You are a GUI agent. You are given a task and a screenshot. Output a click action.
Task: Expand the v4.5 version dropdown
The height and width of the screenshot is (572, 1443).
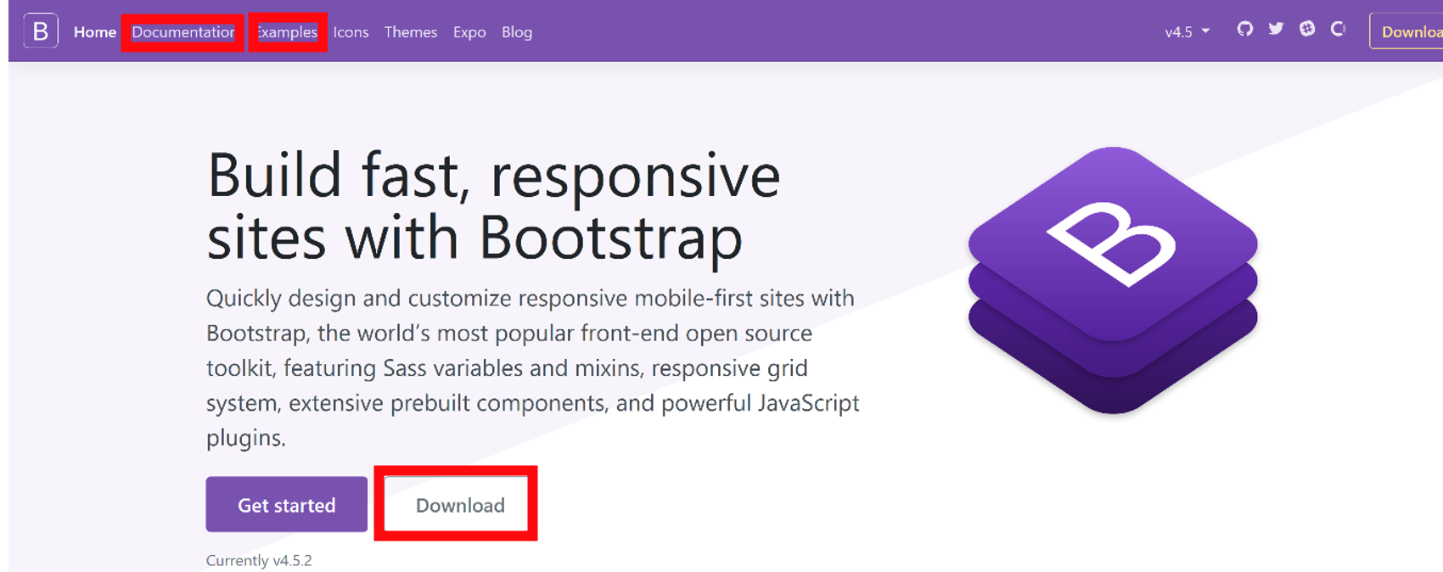tap(1187, 32)
